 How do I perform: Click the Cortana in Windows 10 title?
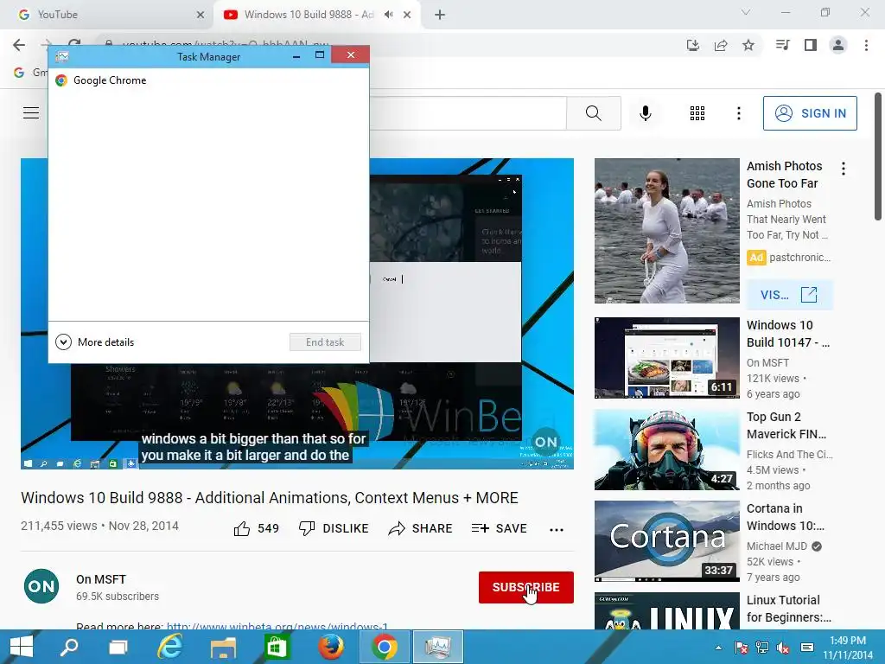[x=785, y=517]
